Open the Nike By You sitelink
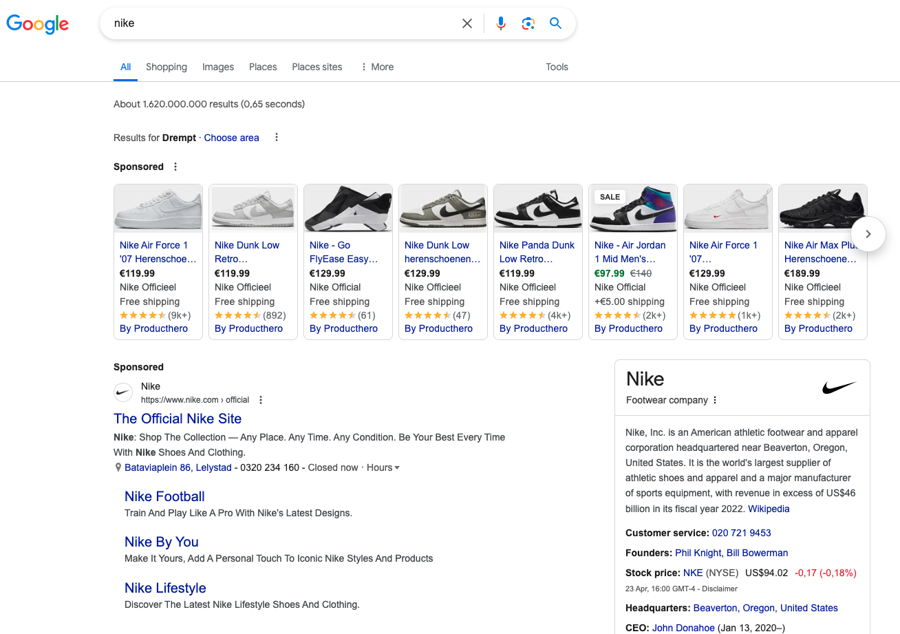The width and height of the screenshot is (900, 634). (x=162, y=542)
